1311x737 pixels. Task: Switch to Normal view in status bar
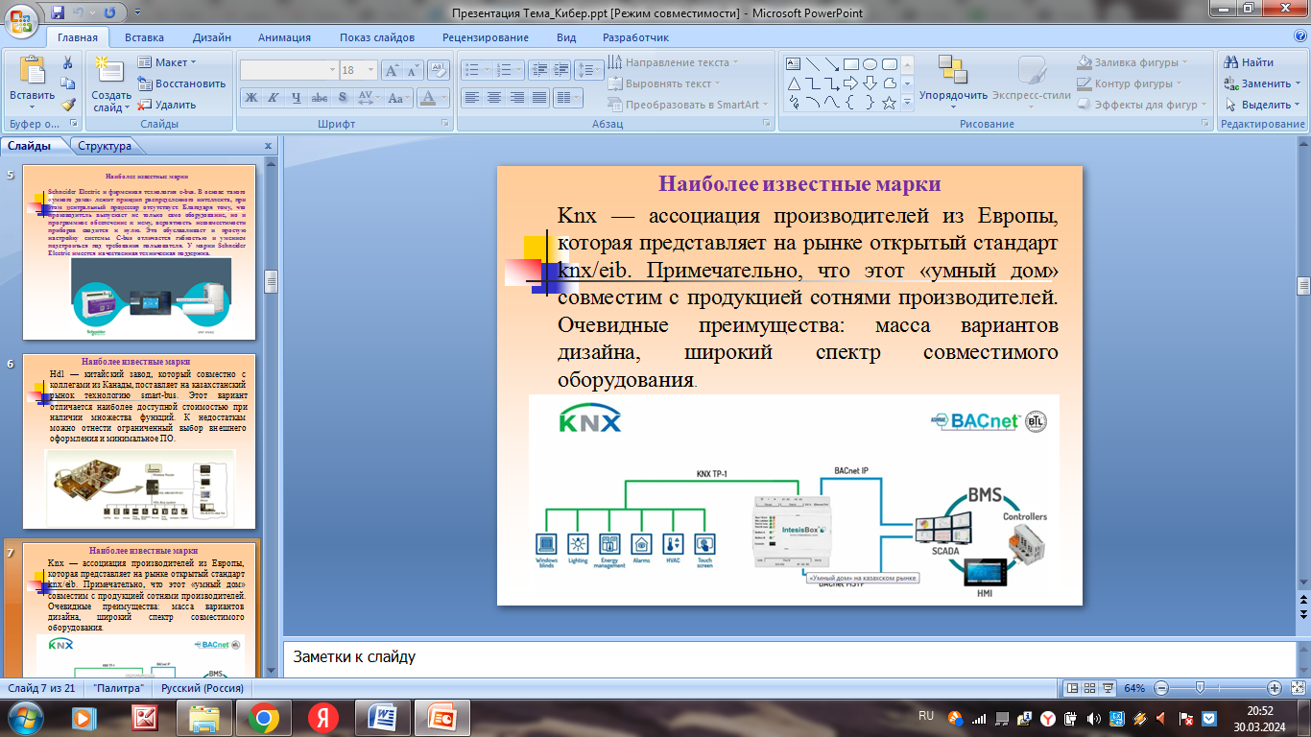tap(1073, 688)
